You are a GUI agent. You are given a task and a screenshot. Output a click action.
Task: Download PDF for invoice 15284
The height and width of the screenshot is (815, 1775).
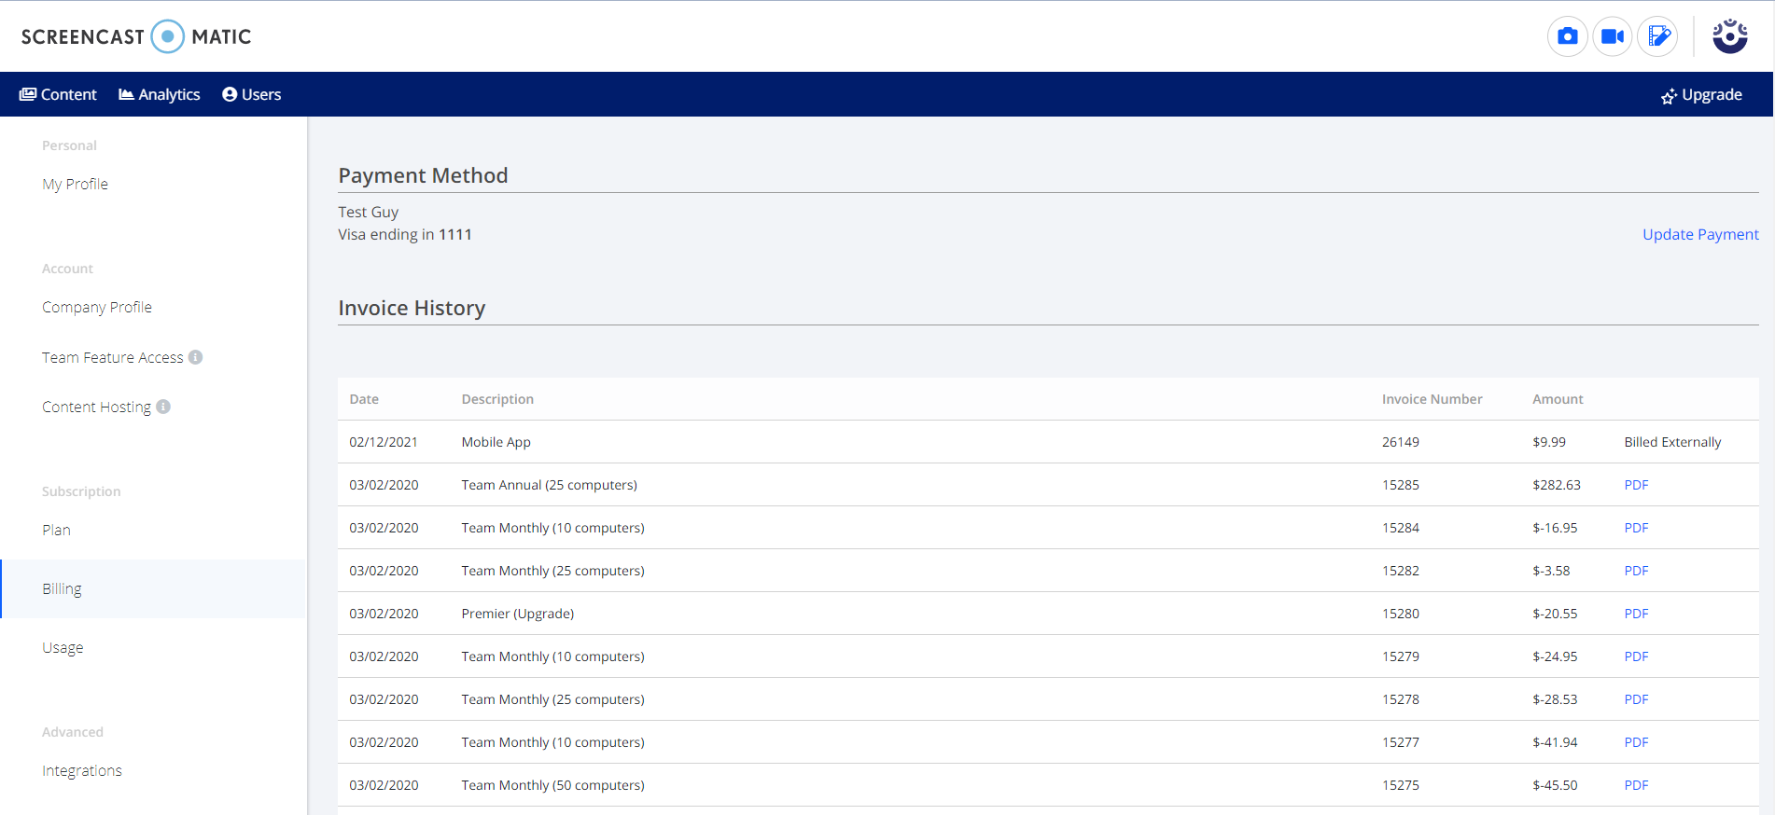point(1636,528)
